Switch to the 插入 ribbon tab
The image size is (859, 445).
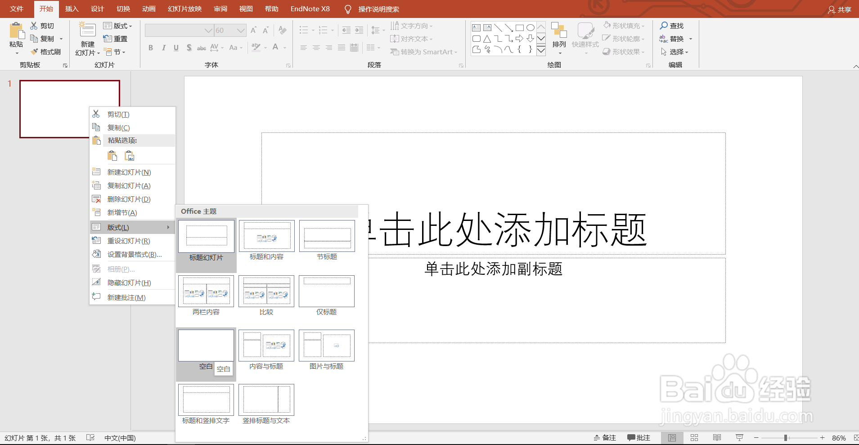pyautogui.click(x=72, y=9)
